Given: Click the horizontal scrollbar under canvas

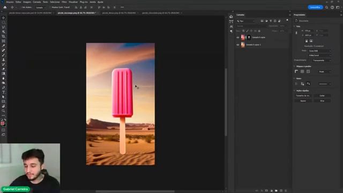Looking at the screenshot, I should (135, 191).
